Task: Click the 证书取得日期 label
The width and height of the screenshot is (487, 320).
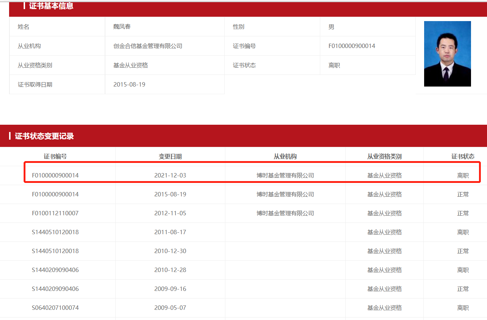Action: [35, 85]
